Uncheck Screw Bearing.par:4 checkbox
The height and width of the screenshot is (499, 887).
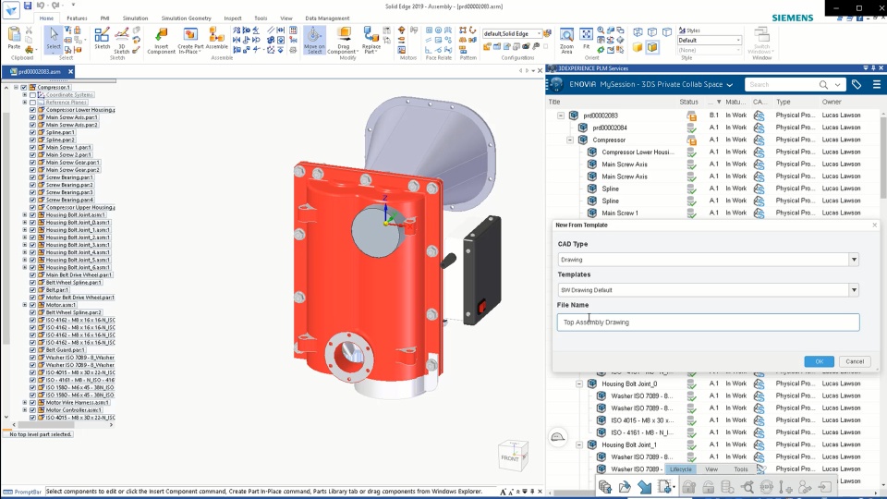coord(32,200)
